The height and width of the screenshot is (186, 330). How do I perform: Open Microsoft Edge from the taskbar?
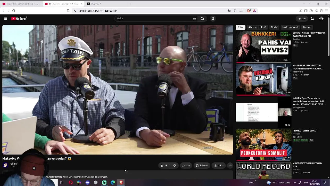[113, 183]
